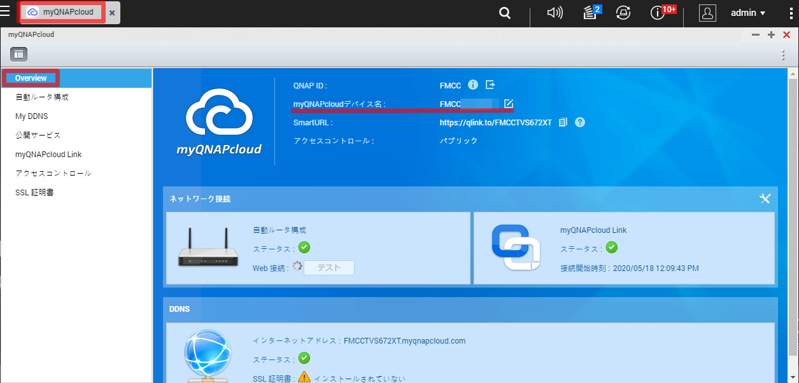Click the connection start time 2020/05/18 text
This screenshot has width=799, height=383.
click(x=655, y=268)
